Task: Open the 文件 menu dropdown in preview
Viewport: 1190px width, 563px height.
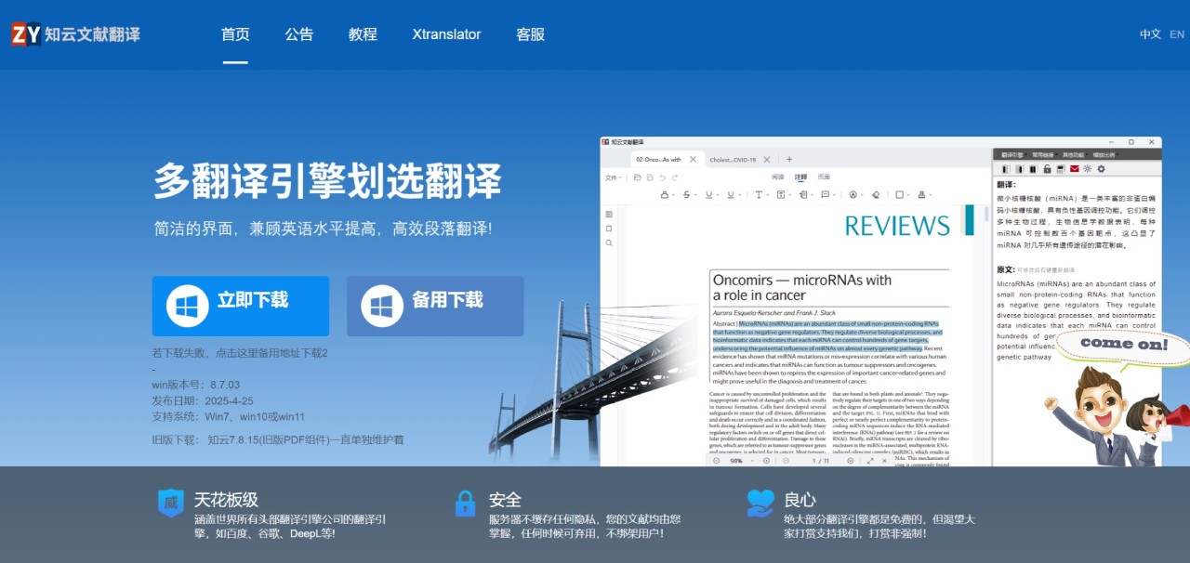Action: pos(613,177)
